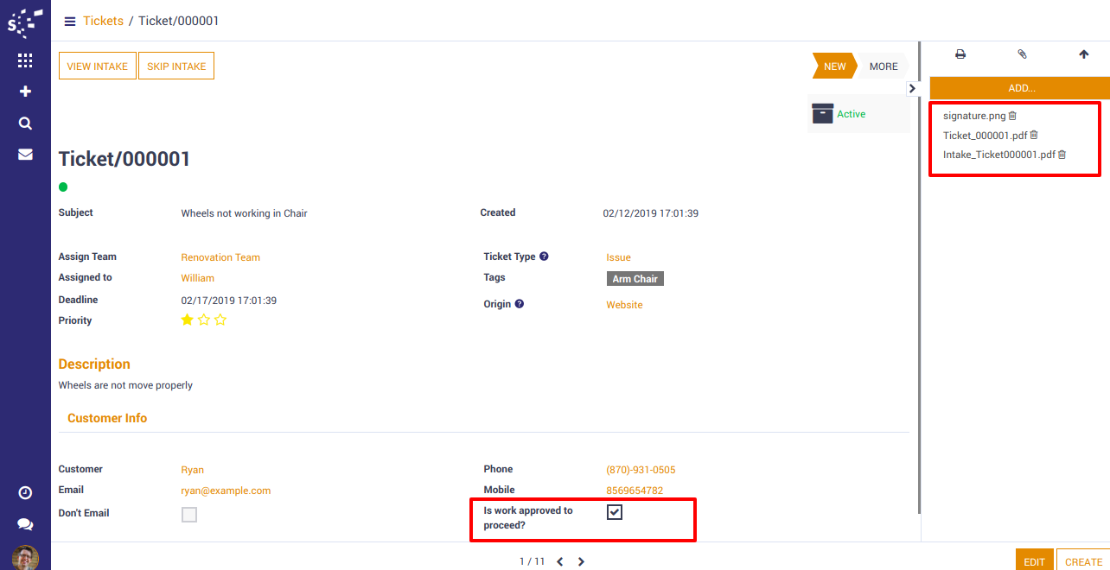Expand the MORE stage dropdown
Screen dimensions: 1110x570
(x=884, y=66)
